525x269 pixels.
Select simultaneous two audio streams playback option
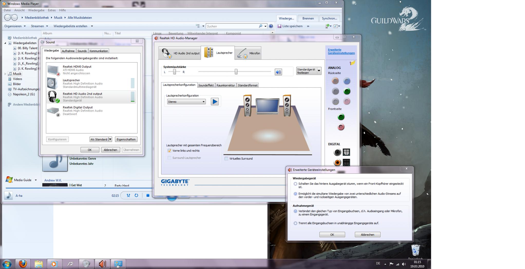(295, 194)
